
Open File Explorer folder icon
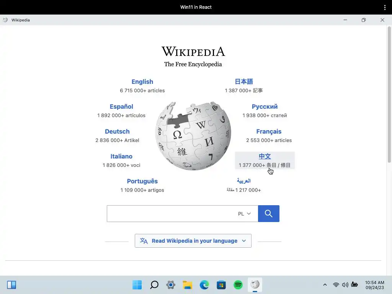(188, 285)
